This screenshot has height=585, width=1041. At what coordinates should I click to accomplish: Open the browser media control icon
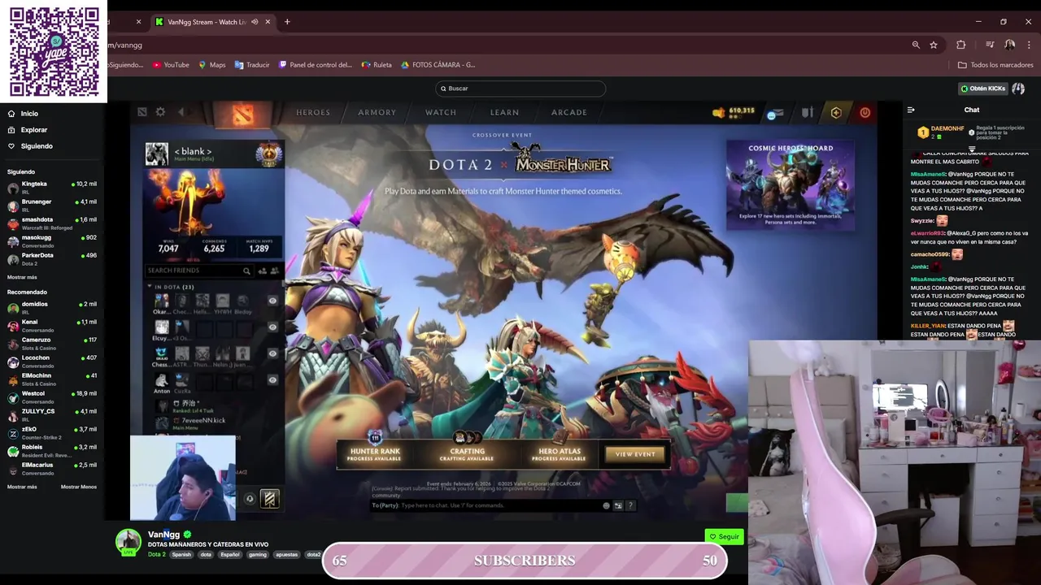(990, 45)
